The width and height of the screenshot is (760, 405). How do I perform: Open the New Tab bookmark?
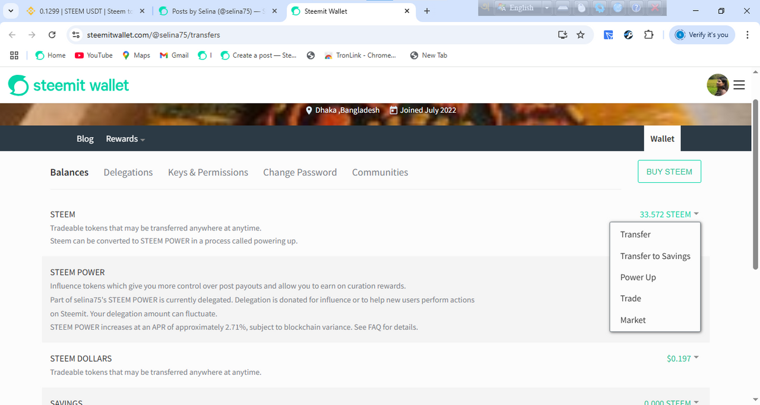[x=429, y=55]
